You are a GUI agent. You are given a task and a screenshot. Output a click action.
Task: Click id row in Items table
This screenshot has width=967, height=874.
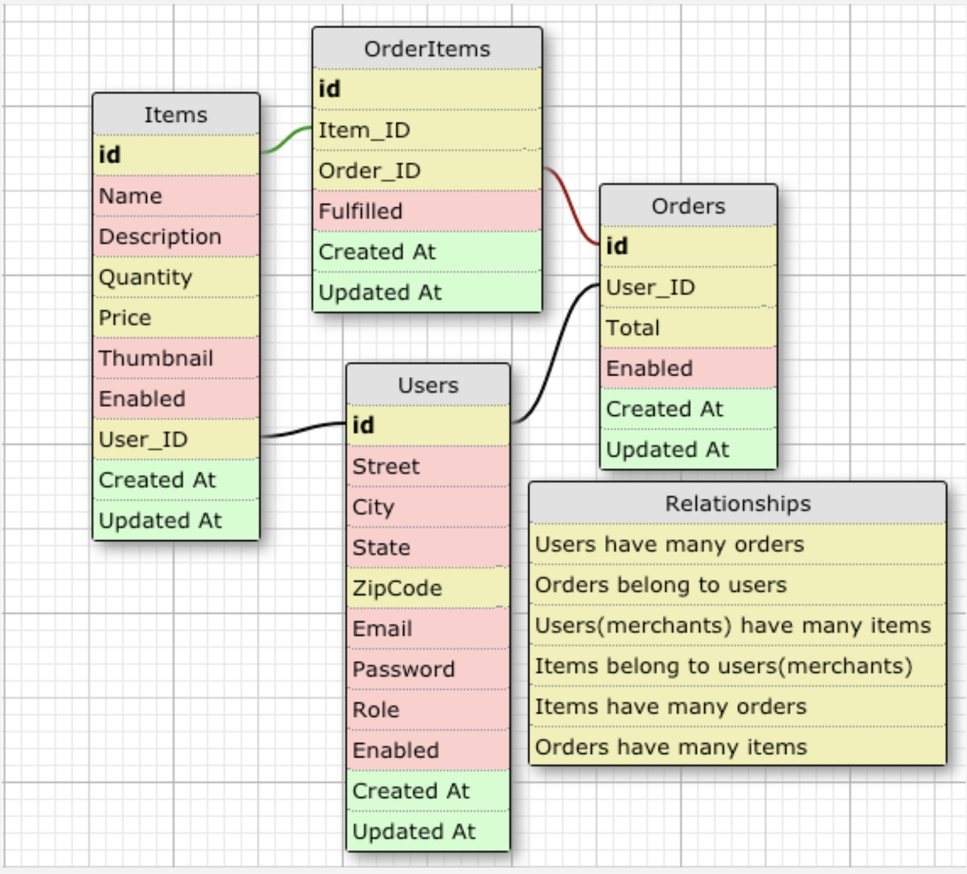(x=176, y=155)
